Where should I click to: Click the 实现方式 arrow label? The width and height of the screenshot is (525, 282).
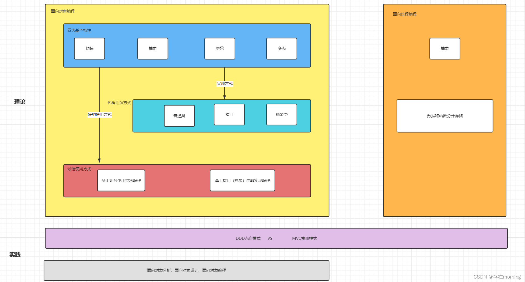coord(225,84)
